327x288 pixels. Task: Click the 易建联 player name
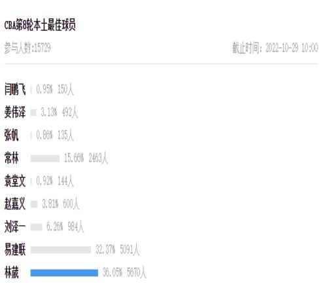(15, 250)
